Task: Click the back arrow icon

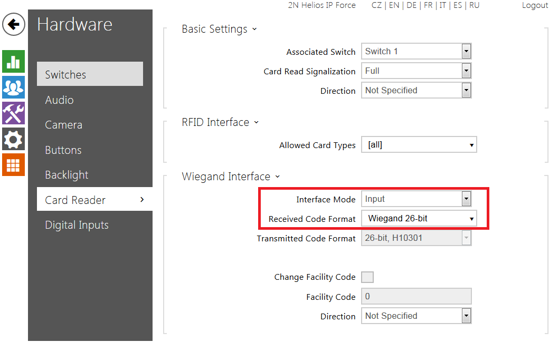Action: point(14,25)
